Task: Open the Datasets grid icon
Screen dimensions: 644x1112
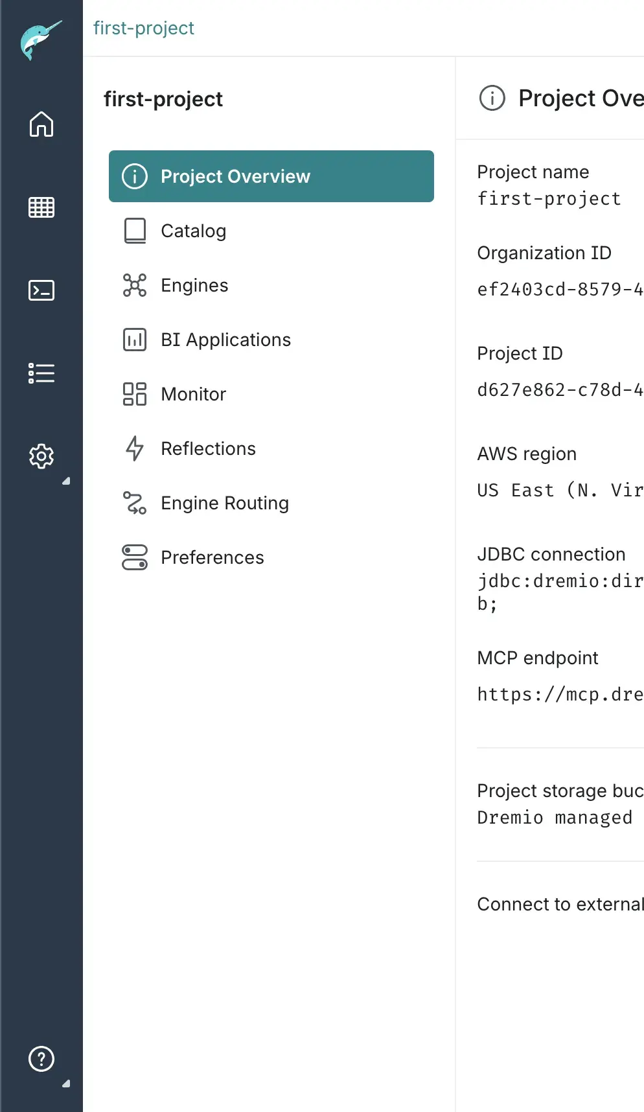Action: point(41,207)
